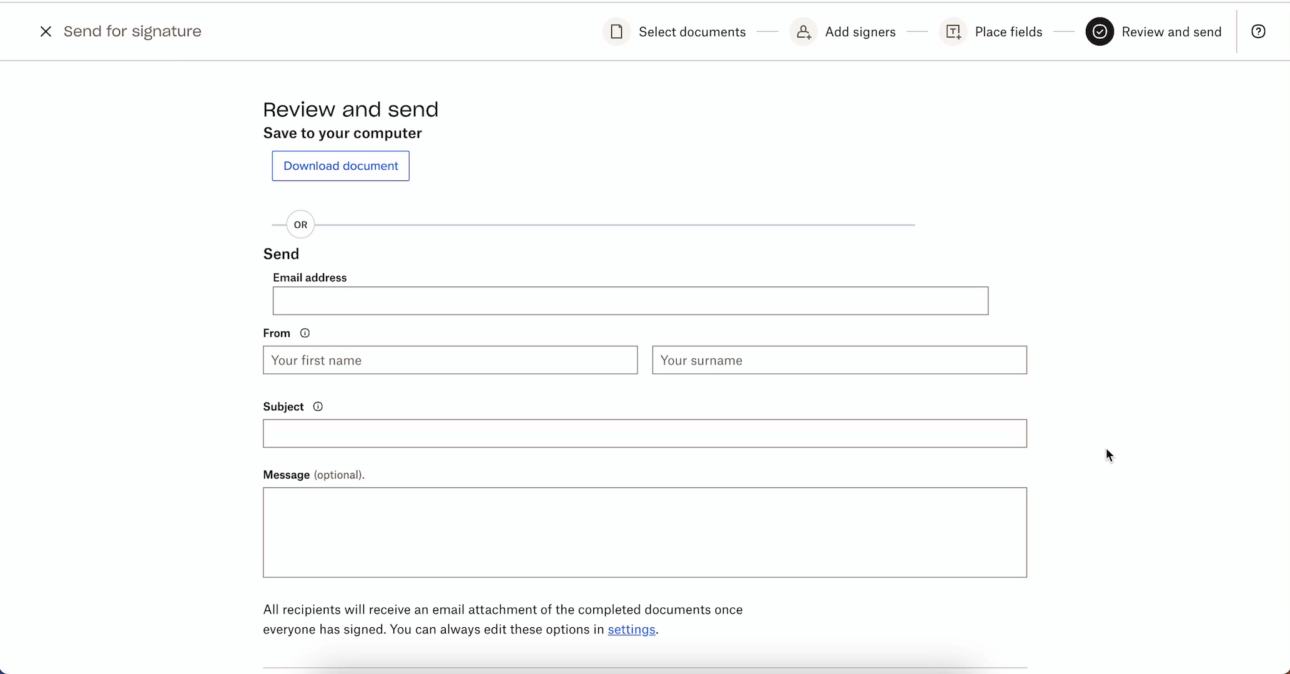
Task: Click the Review and send checkmark icon
Action: (x=1100, y=32)
